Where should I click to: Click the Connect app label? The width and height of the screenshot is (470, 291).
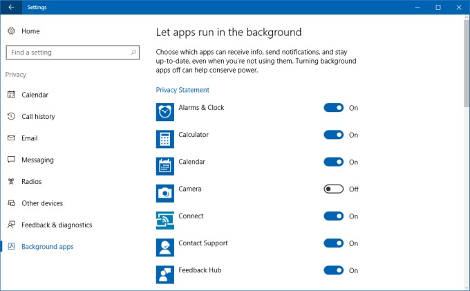coord(191,216)
